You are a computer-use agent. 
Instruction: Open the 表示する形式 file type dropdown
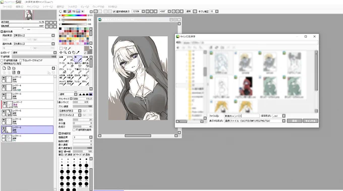[x=283, y=121]
